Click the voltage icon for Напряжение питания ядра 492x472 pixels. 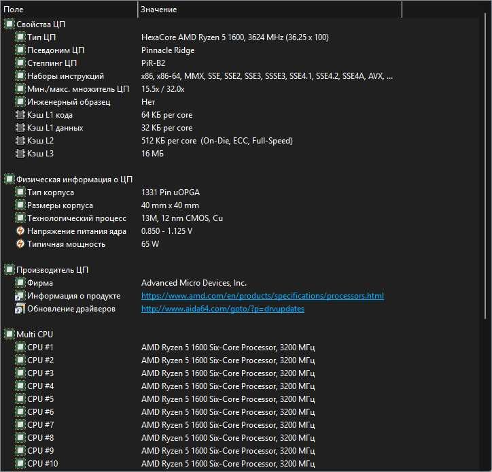[20, 231]
